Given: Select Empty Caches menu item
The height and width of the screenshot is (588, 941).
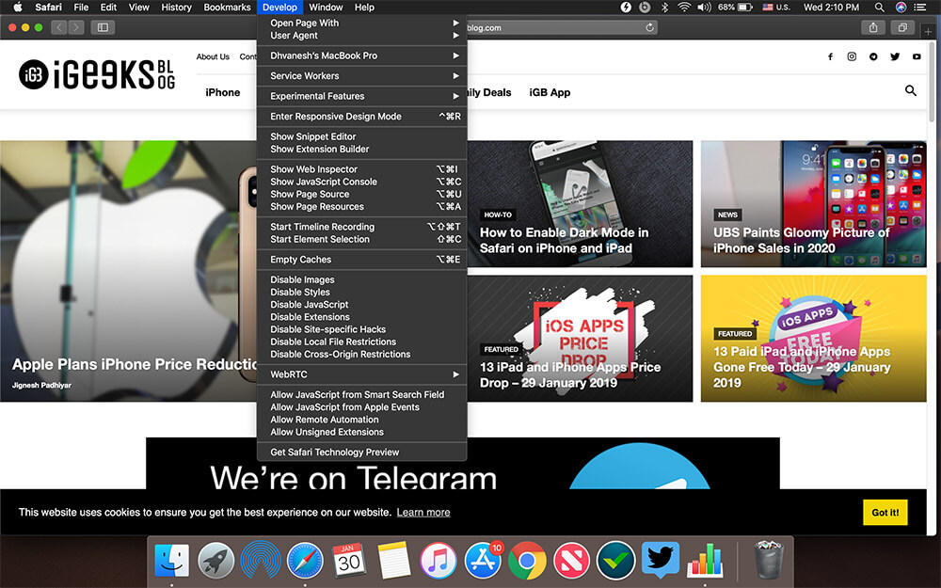Looking at the screenshot, I should (x=362, y=260).
